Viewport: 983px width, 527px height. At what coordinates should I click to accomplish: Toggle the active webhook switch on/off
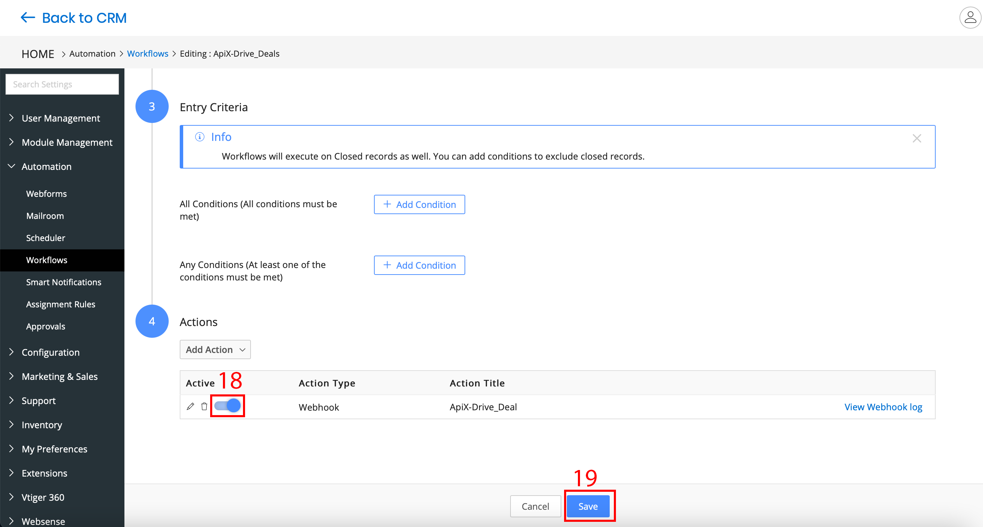pyautogui.click(x=227, y=406)
